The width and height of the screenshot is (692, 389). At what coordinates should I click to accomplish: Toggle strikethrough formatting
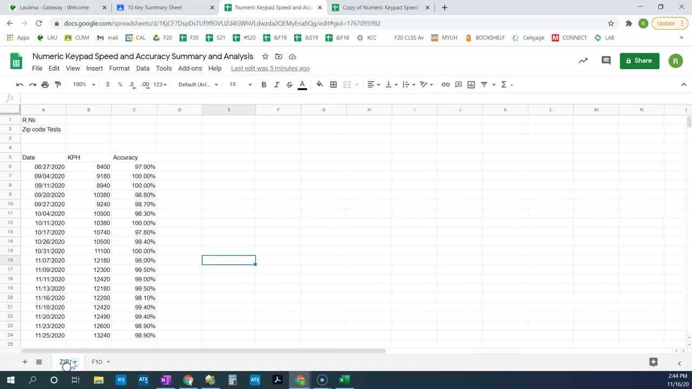click(x=289, y=85)
